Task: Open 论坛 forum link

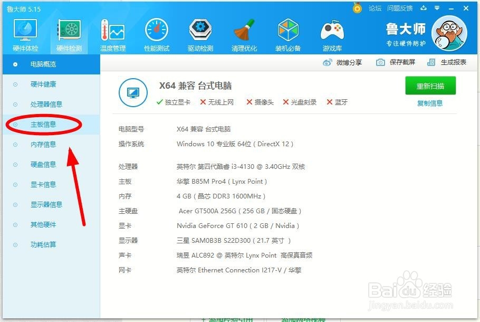Action: (x=375, y=8)
